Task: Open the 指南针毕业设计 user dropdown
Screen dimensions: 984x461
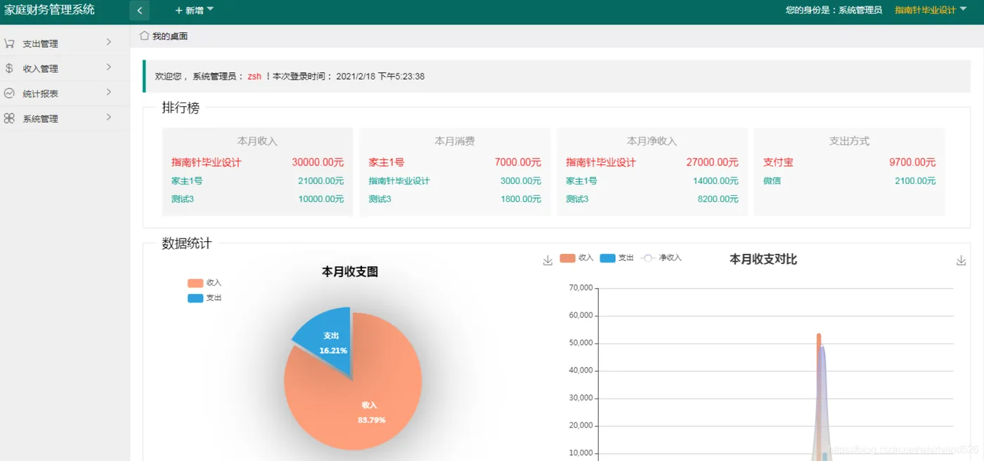Action: pyautogui.click(x=931, y=10)
